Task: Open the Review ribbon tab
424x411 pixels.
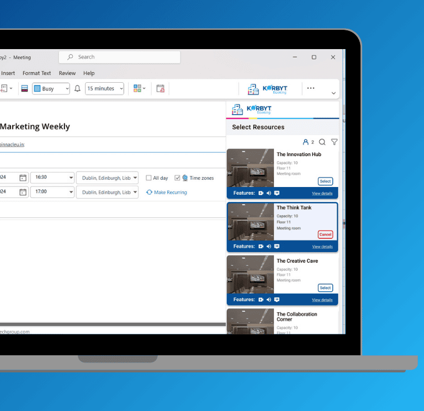Action: coord(67,73)
